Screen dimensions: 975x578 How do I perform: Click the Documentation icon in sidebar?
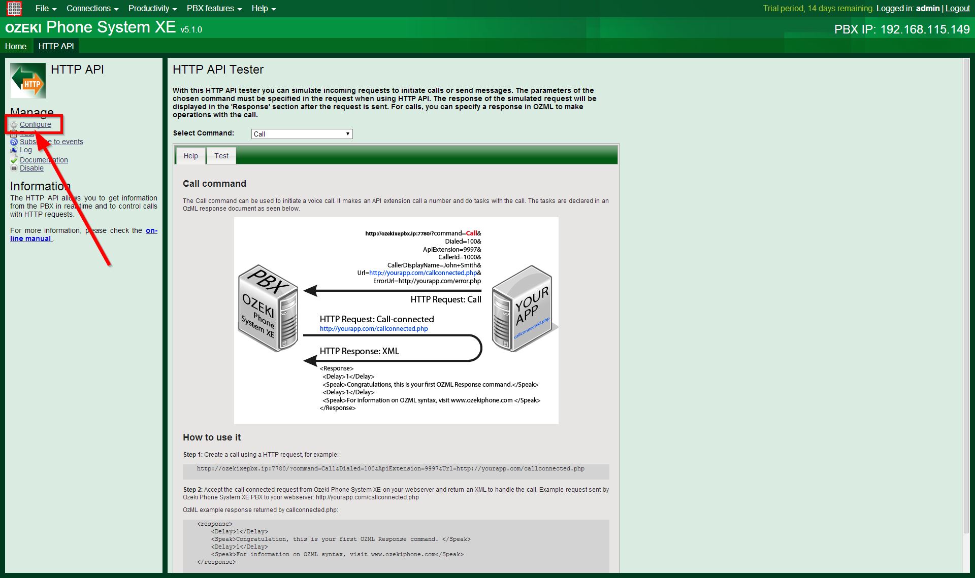pyautogui.click(x=14, y=159)
